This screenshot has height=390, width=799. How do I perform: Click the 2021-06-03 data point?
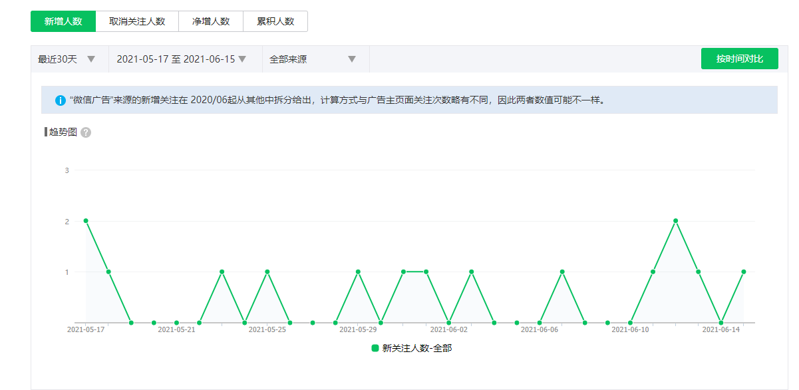[x=471, y=272]
